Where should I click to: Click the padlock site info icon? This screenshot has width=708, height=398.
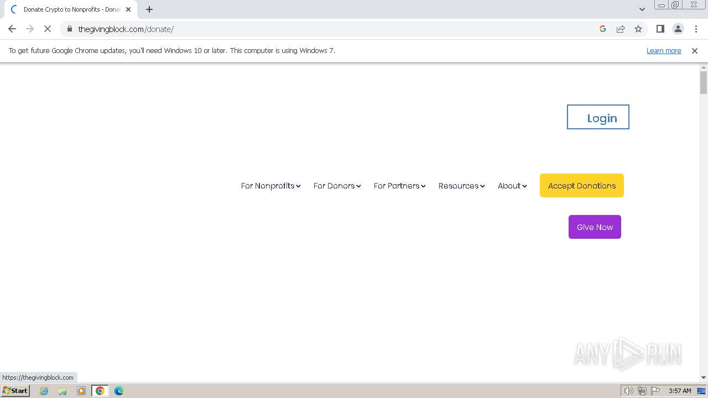(70, 29)
